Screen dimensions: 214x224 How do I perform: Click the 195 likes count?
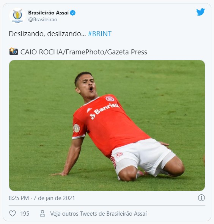point(25,214)
